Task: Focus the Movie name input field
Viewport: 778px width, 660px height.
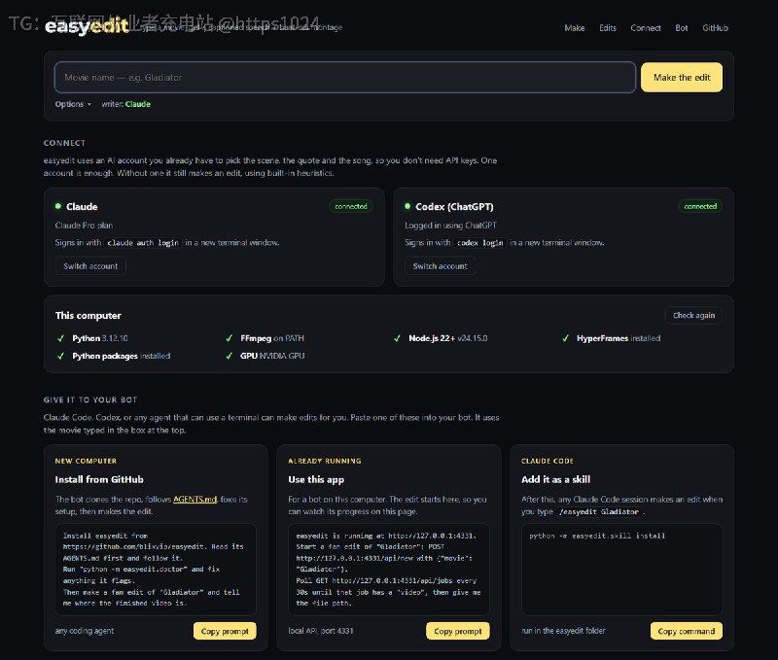Action: point(345,78)
